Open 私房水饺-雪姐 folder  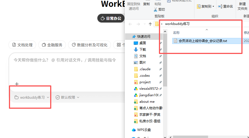coord(150,121)
